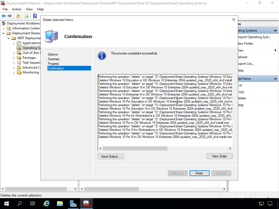Click the Out-of-Box Drivers node icon
This screenshot has height=209, width=279.
click(x=19, y=53)
